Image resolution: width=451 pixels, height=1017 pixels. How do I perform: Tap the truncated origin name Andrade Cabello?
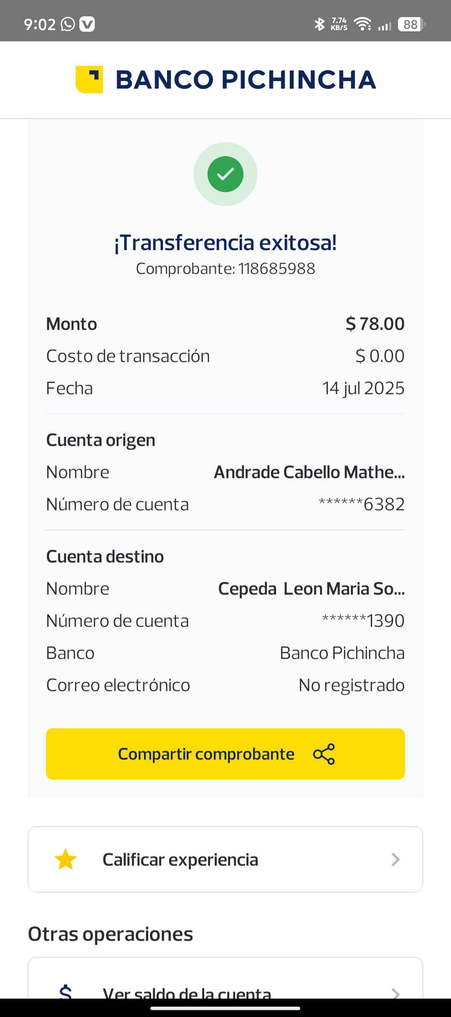(309, 472)
